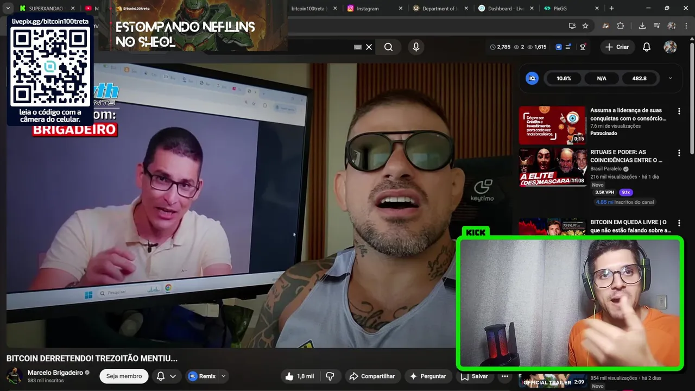Screen dimensions: 695x391
Task: Click the vidIQ Remix button
Action: (x=202, y=376)
